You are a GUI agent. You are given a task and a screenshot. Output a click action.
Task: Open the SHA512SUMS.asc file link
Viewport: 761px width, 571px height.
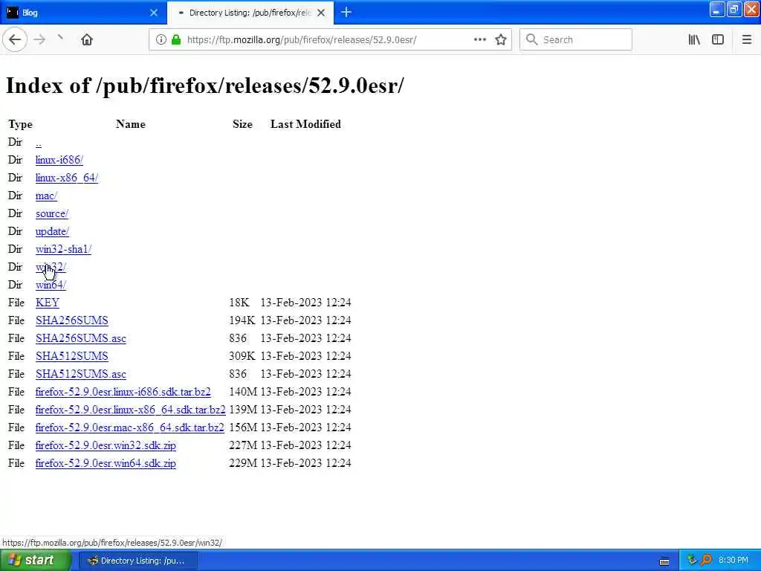[80, 374]
